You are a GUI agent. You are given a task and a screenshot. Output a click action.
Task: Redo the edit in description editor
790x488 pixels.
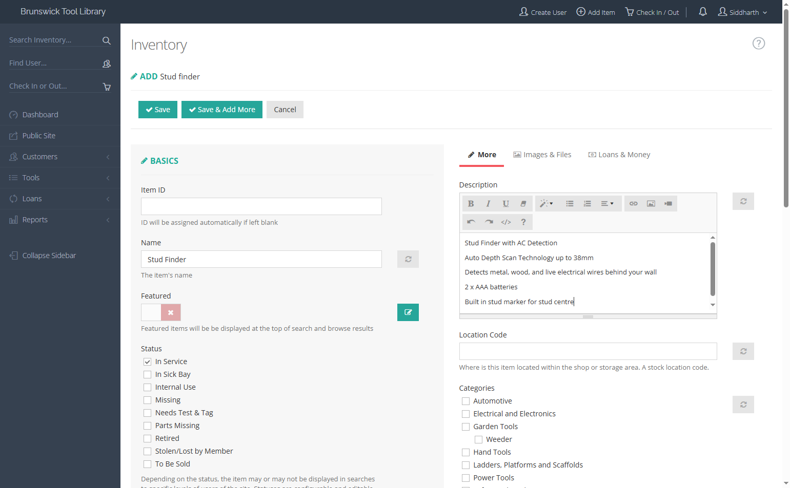pos(489,222)
